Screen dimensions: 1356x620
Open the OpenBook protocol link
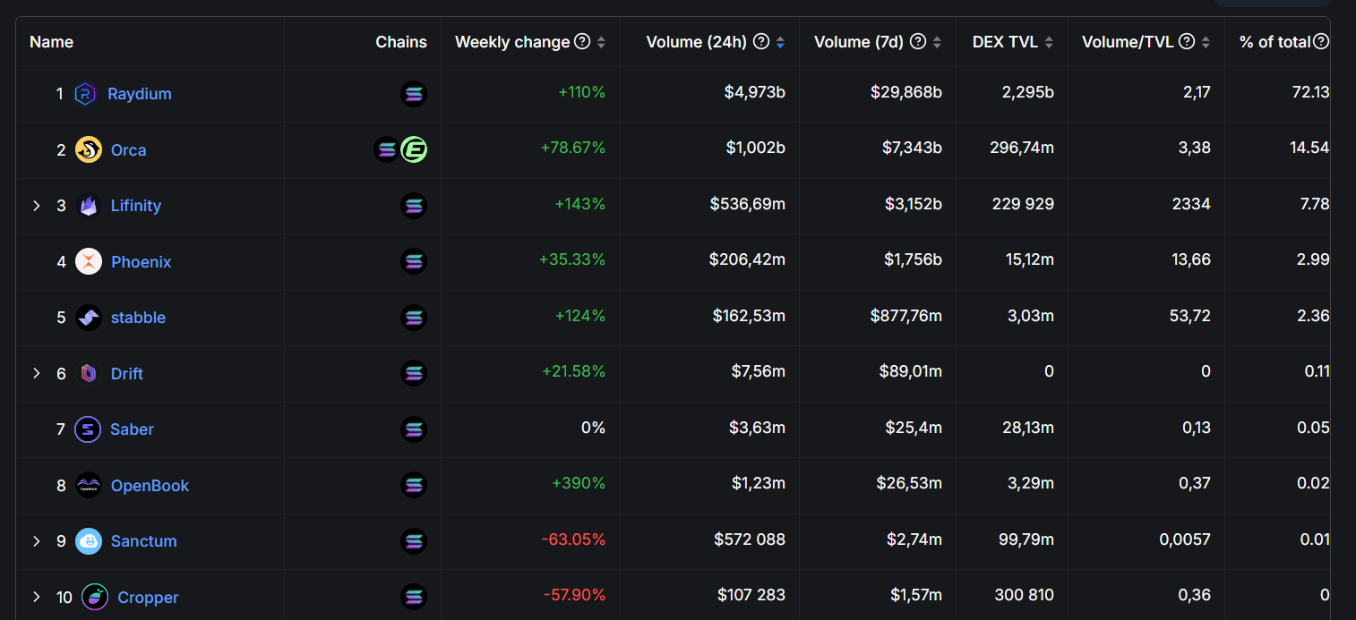(x=150, y=486)
